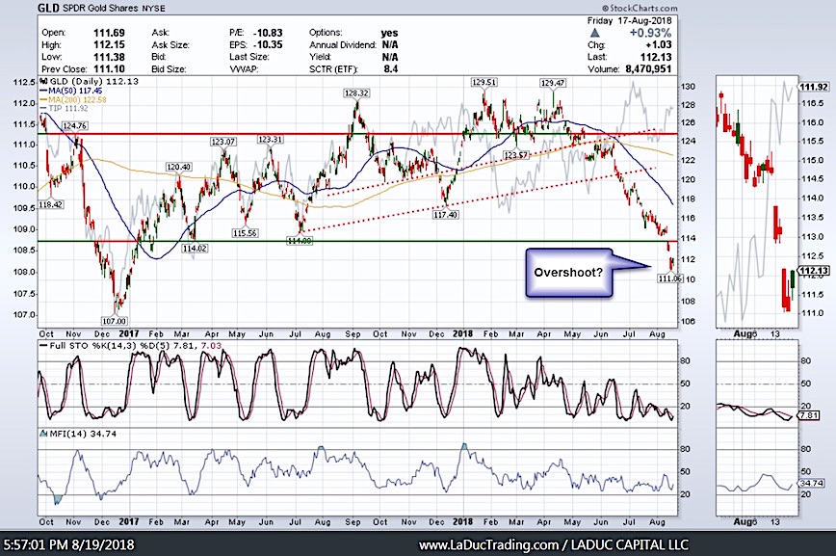Click the 120.40 price label
Image resolution: width=836 pixels, height=556 pixels.
[x=178, y=167]
